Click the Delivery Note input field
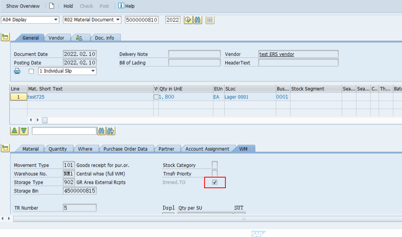 pos(195,54)
